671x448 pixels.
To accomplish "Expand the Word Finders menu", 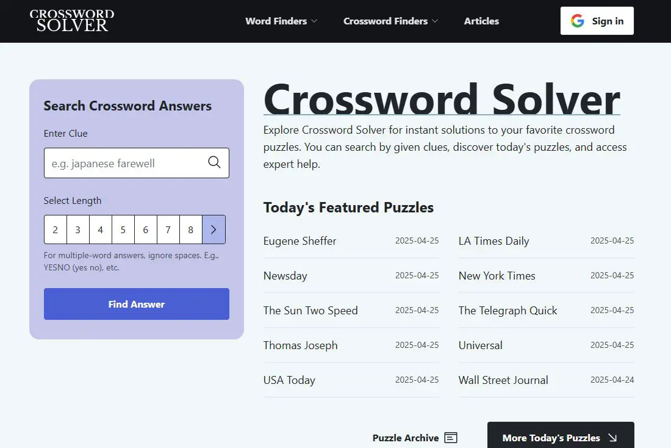I will [x=281, y=21].
